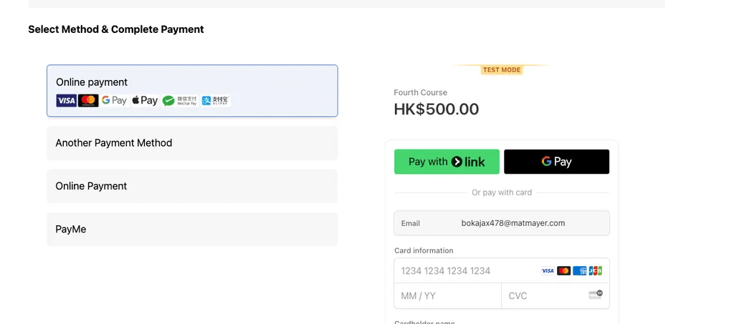
Task: Click the Apple Pay logo under Online payment
Action: (x=145, y=100)
